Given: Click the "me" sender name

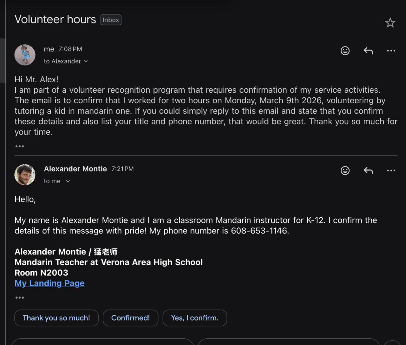Looking at the screenshot, I should coord(49,49).
